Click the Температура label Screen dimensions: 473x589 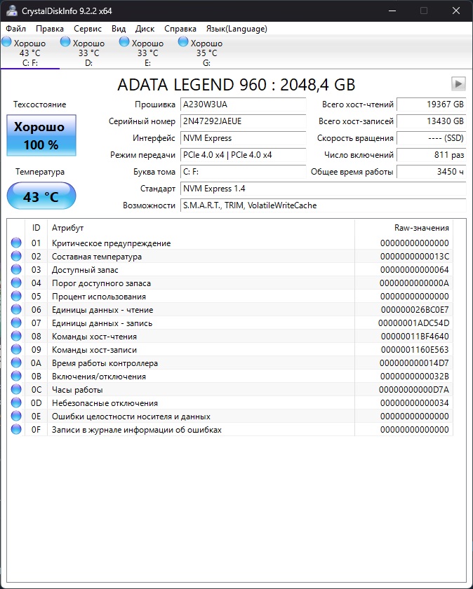tap(40, 172)
